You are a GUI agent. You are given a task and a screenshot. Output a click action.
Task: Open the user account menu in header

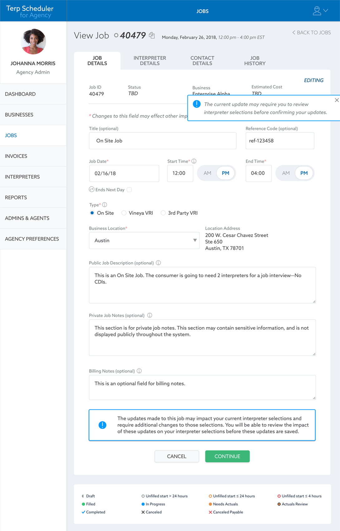[320, 11]
